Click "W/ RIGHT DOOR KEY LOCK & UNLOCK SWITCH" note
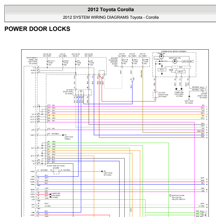 [178, 198]
